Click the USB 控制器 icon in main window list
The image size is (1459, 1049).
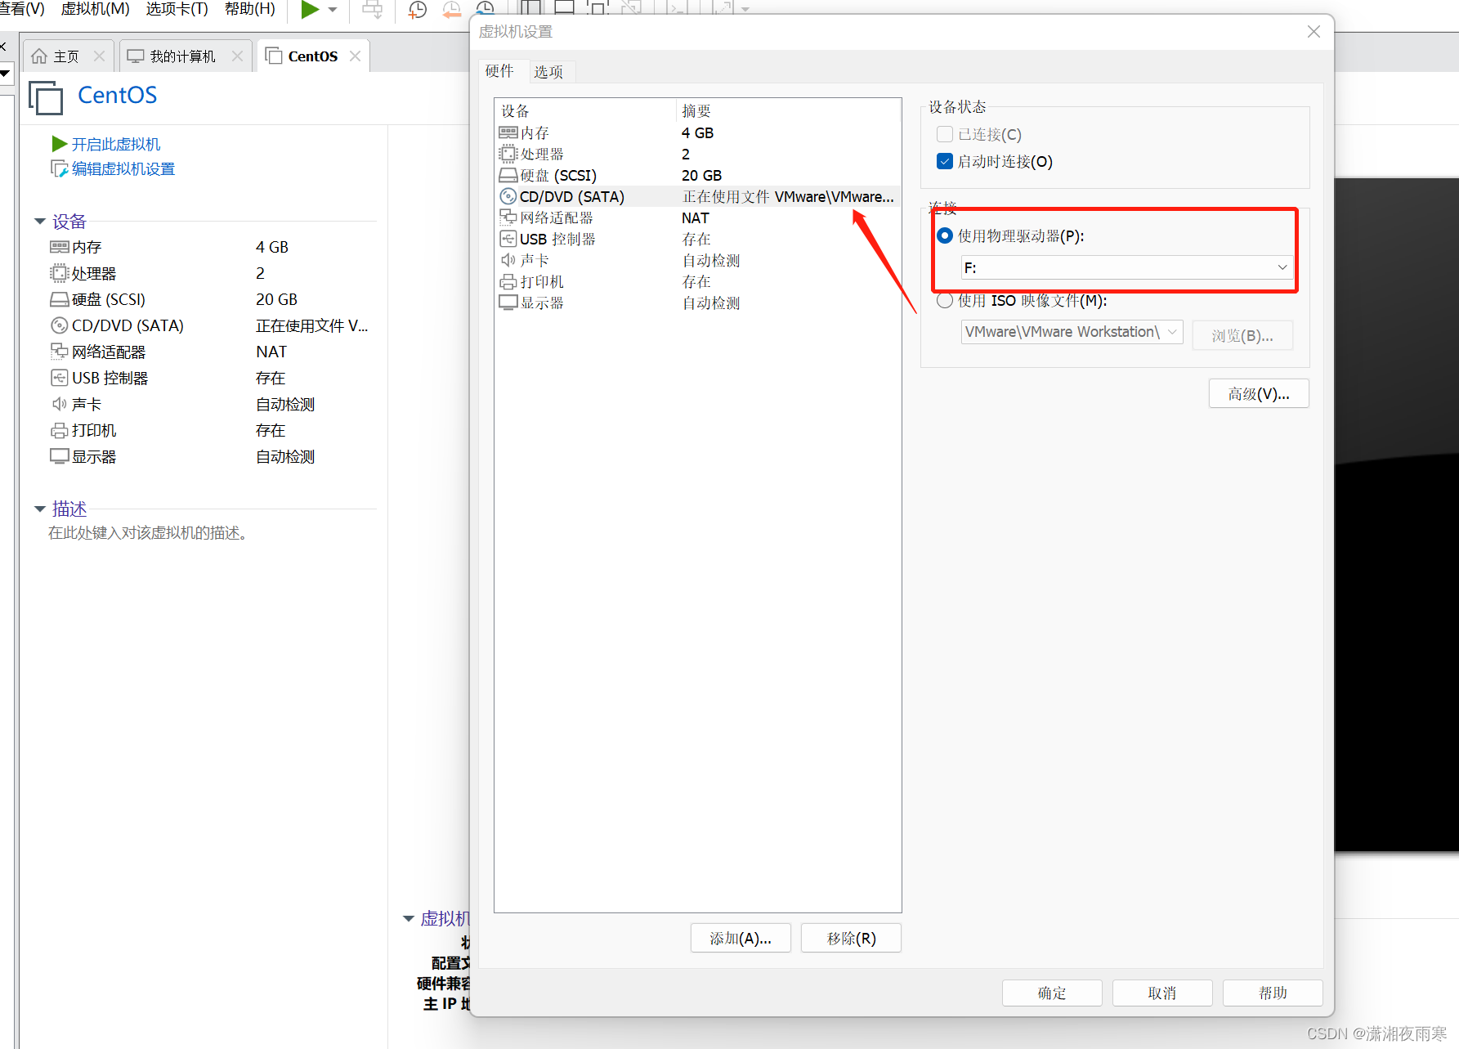(x=60, y=378)
